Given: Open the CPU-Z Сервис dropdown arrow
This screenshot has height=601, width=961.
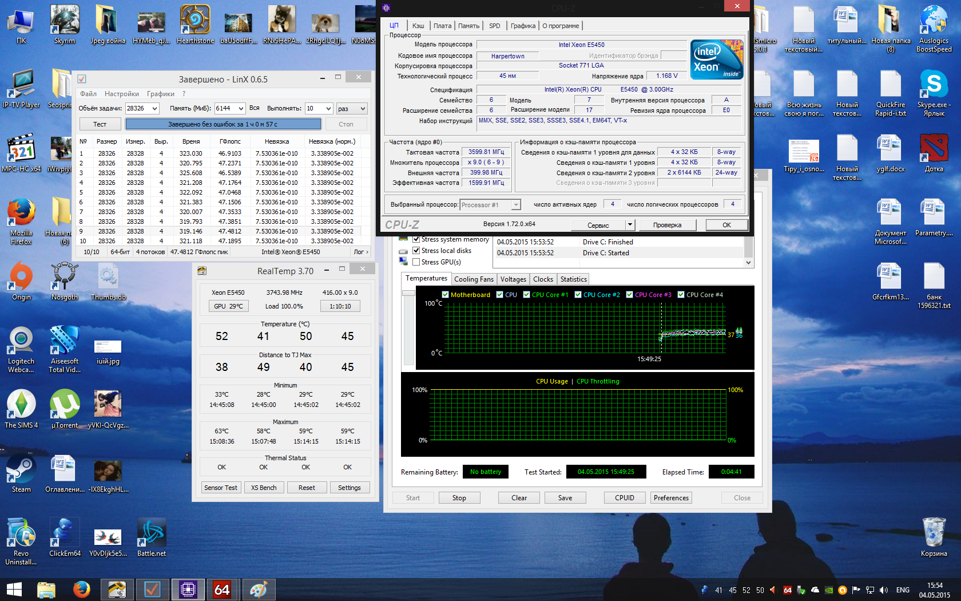Looking at the screenshot, I should click(630, 225).
